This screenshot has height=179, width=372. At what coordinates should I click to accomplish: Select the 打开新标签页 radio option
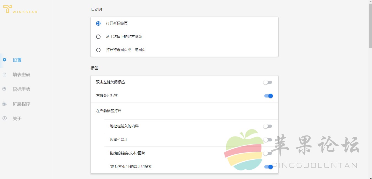point(98,23)
